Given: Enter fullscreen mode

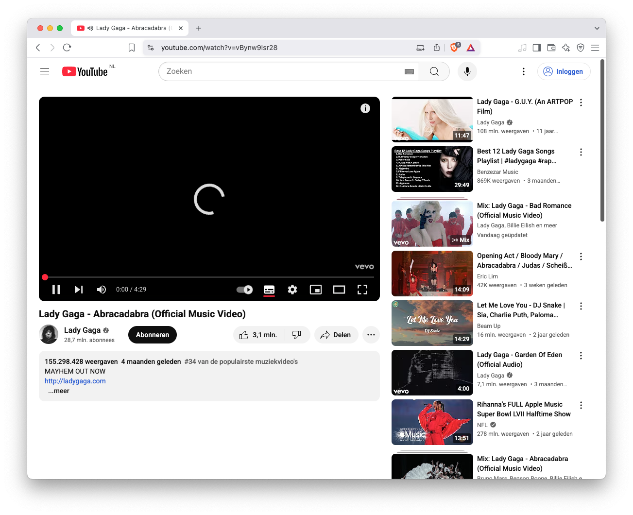Looking at the screenshot, I should 362,290.
